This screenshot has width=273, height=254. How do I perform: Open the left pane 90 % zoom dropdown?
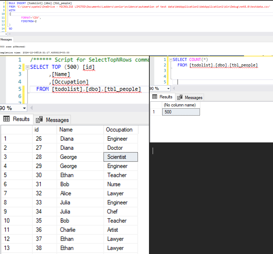click(24, 108)
